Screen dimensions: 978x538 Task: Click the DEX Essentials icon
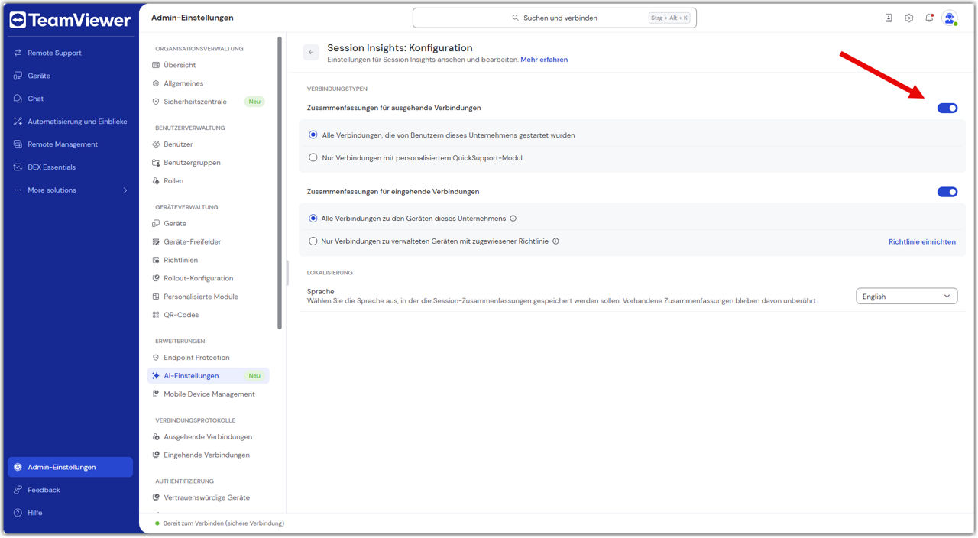[18, 167]
